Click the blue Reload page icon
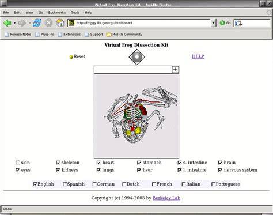 [x=37, y=23]
